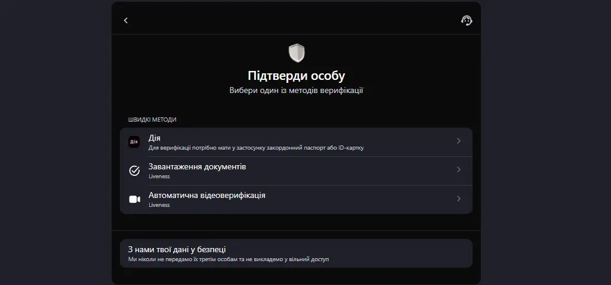Select Автоматична відеоверифікація method

pos(206,195)
